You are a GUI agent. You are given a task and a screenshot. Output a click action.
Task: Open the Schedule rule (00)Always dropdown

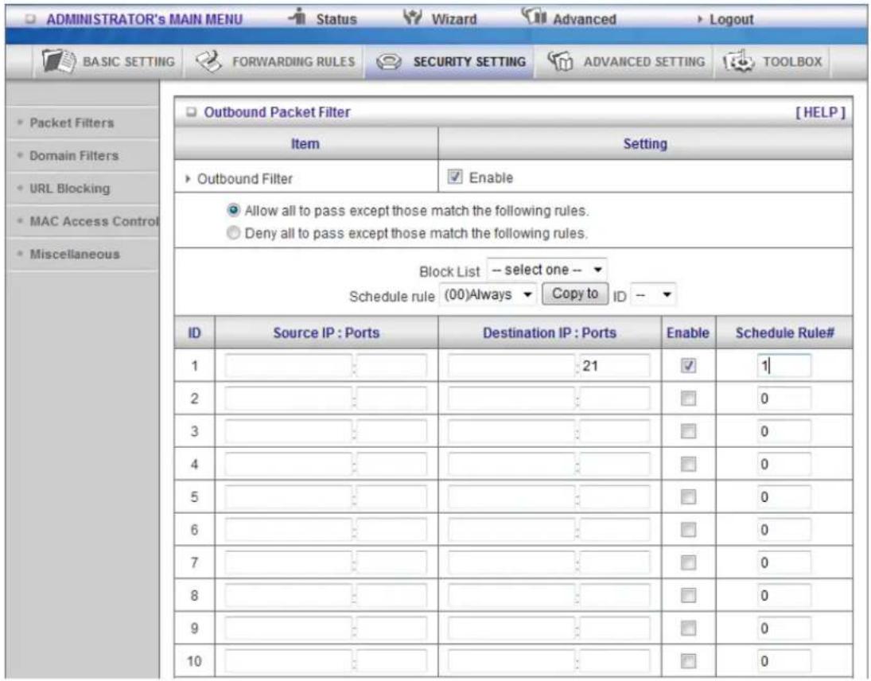click(488, 294)
